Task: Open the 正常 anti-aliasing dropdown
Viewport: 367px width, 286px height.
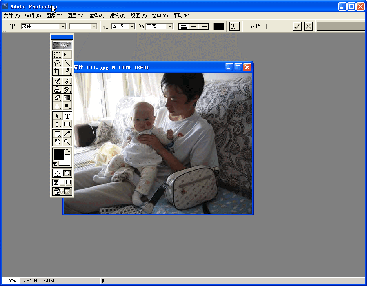Action: click(169, 26)
